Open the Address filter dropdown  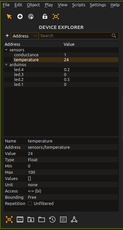25,36
